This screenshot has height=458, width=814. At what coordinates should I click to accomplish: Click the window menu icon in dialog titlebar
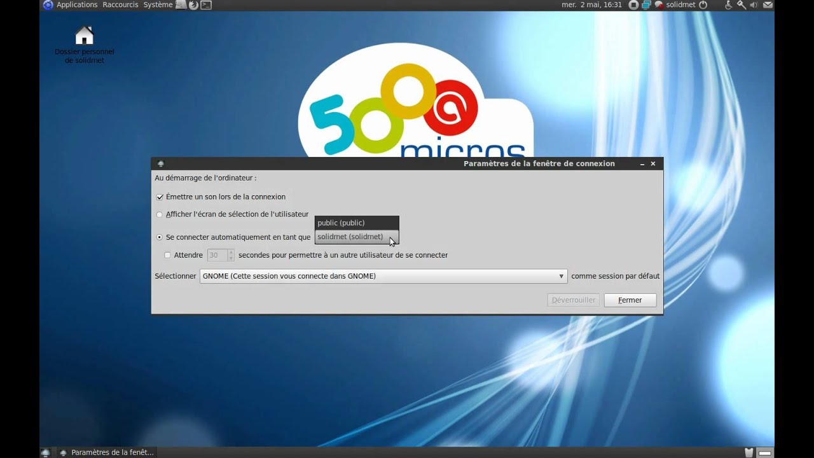[160, 163]
